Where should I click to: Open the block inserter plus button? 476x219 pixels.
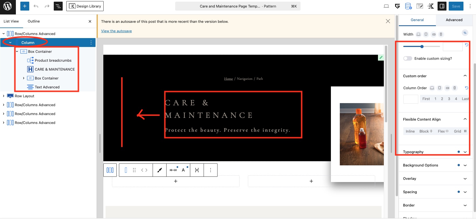(25, 6)
